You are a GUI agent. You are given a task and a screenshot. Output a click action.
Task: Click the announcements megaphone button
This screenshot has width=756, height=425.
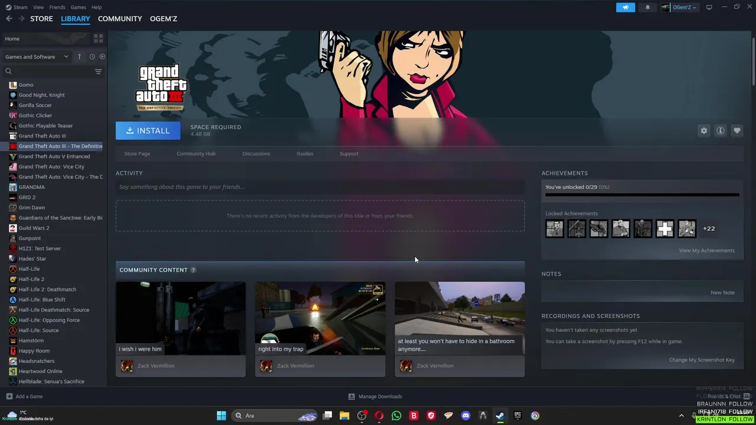[625, 7]
